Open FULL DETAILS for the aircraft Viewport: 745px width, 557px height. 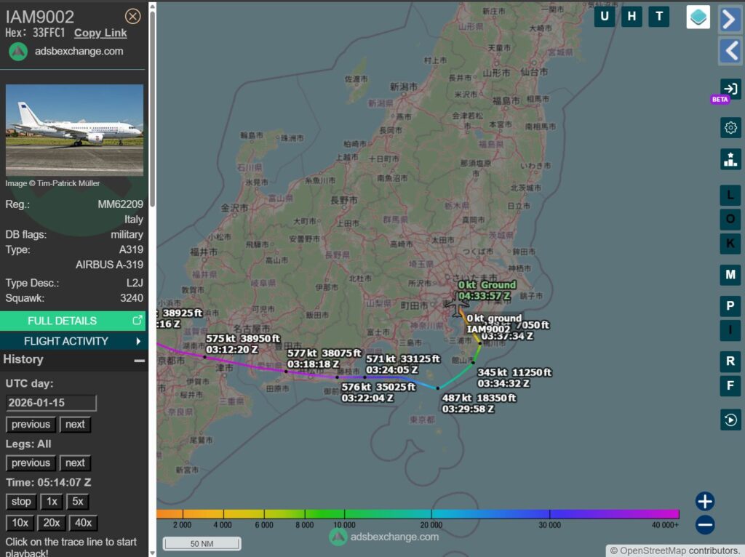(x=73, y=321)
